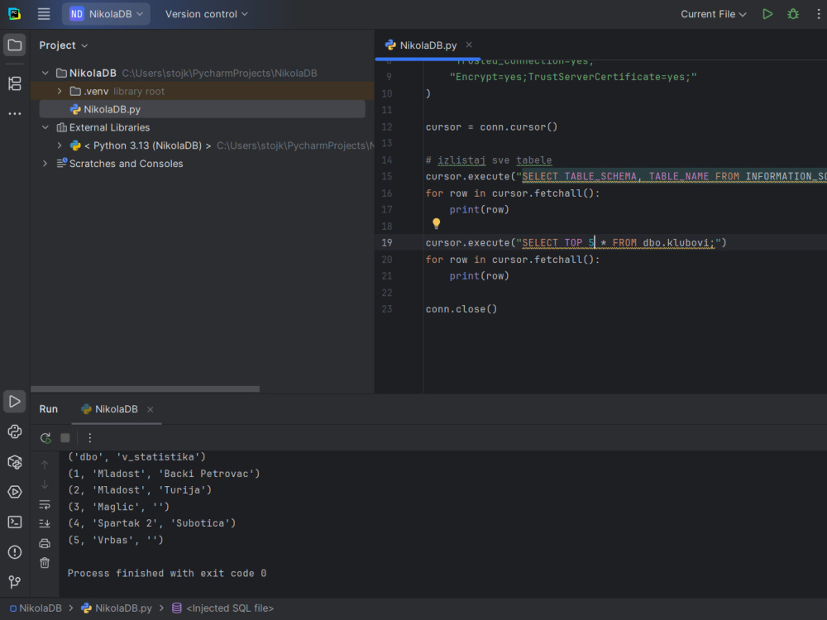
Task: Click output row (4, 'Spartak 2', 'Subotica')
Action: [x=152, y=523]
